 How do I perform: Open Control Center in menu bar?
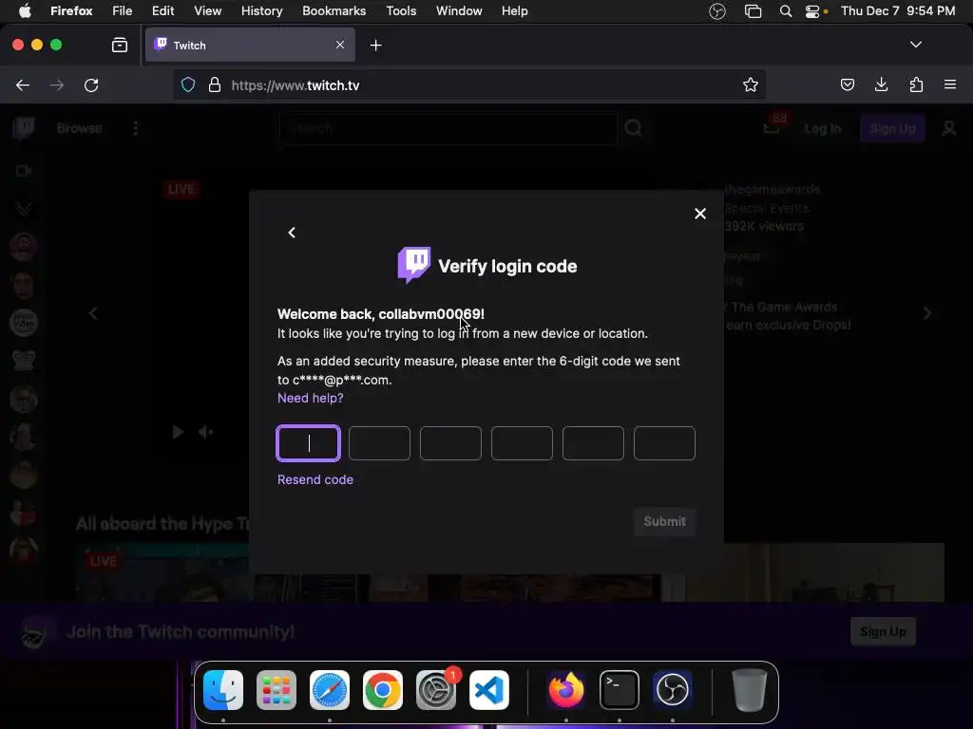[812, 11]
